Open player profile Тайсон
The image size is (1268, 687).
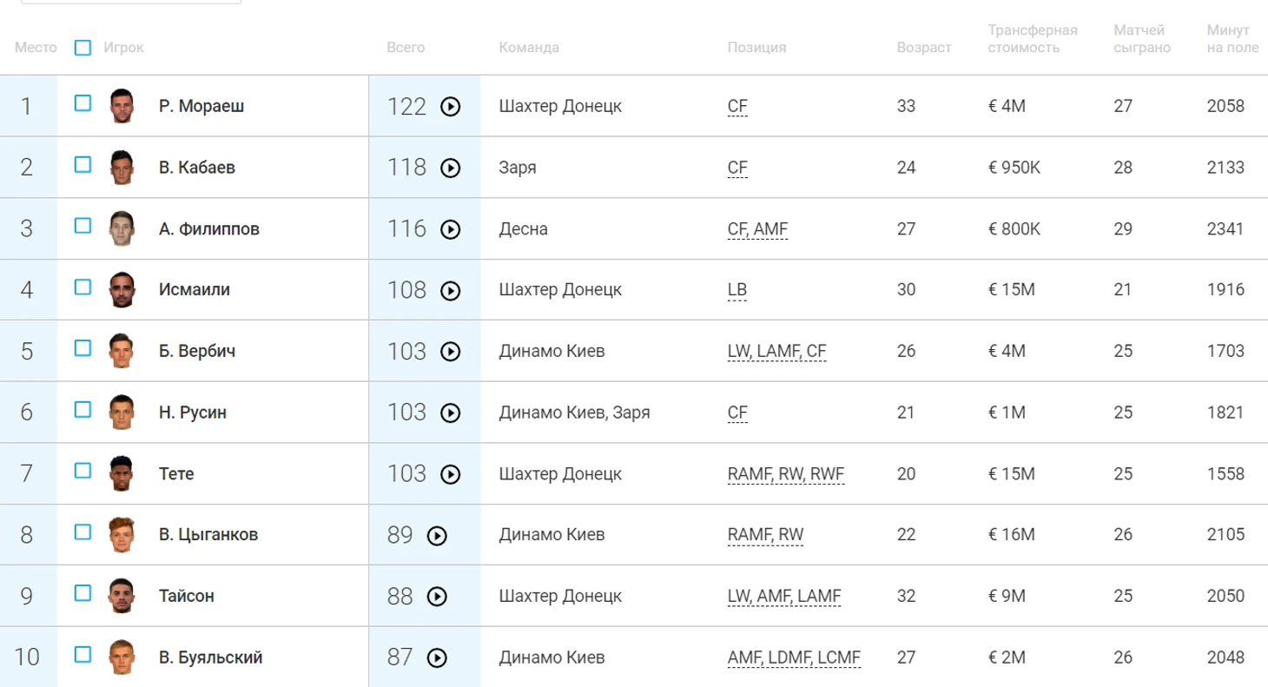(x=187, y=597)
